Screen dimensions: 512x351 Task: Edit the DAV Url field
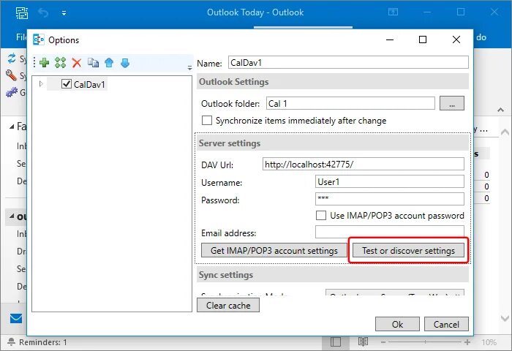click(x=363, y=164)
